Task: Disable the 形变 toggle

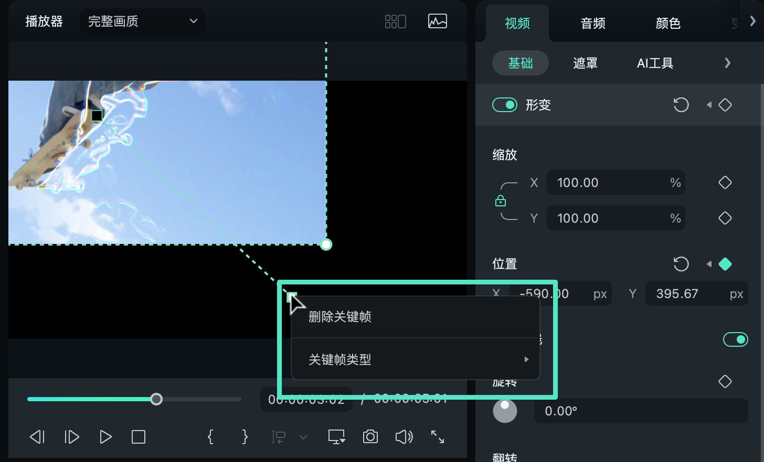Action: [x=504, y=105]
